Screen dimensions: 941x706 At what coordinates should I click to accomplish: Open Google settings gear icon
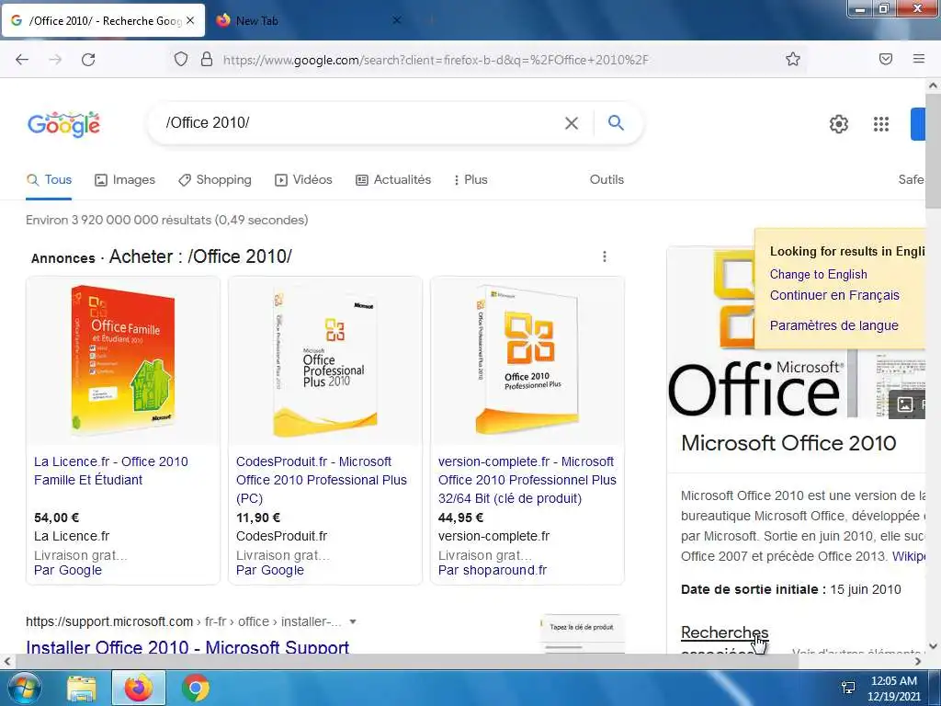[839, 124]
